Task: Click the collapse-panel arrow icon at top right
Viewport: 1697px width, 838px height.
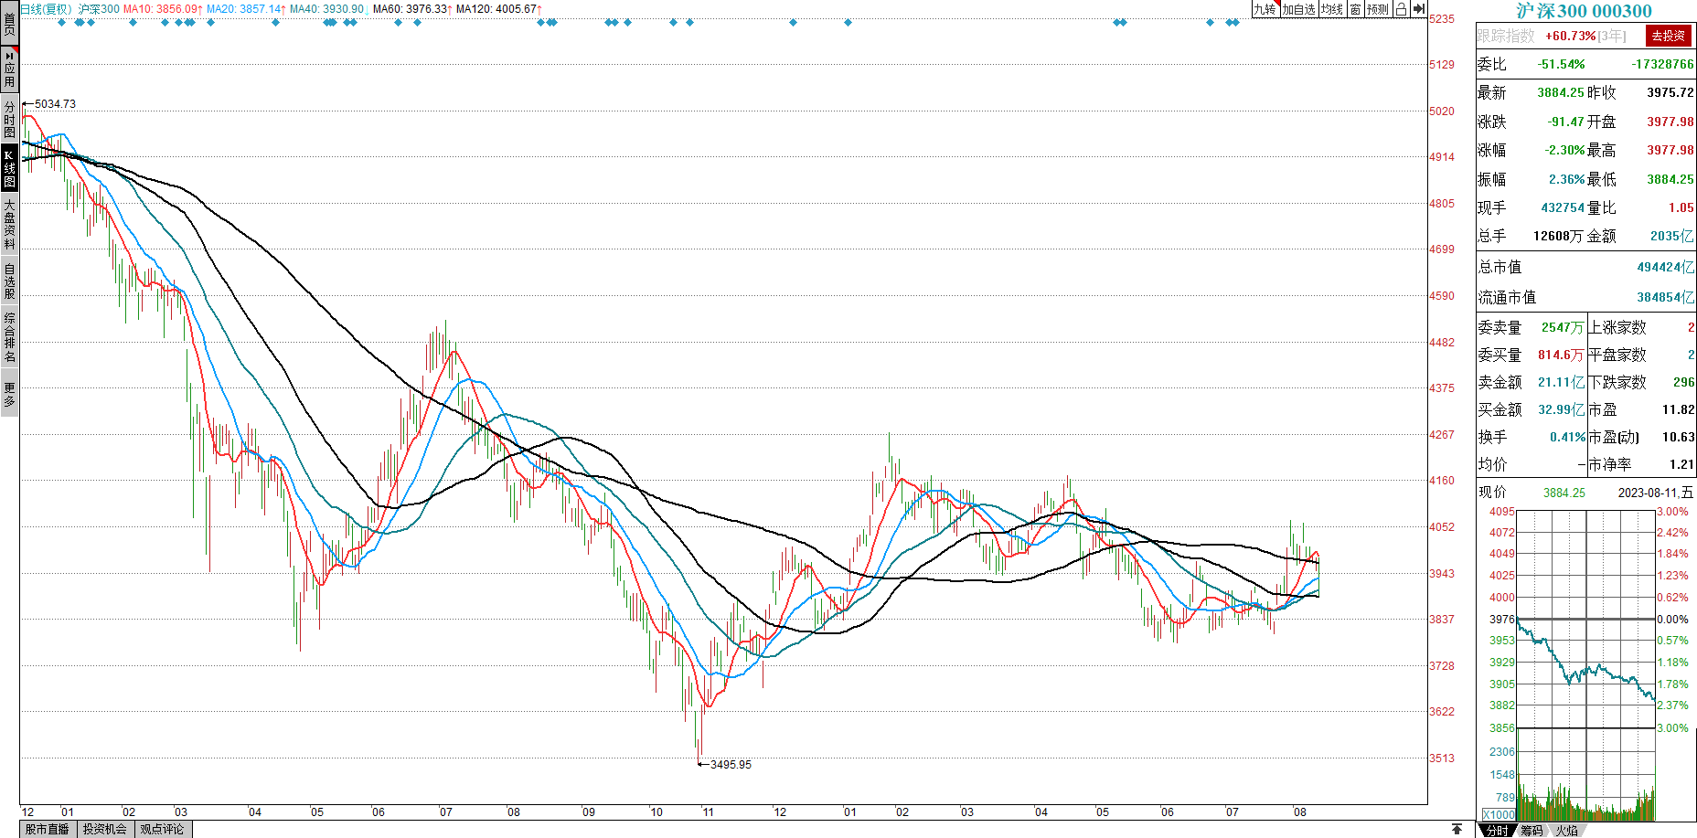Action: click(1418, 9)
